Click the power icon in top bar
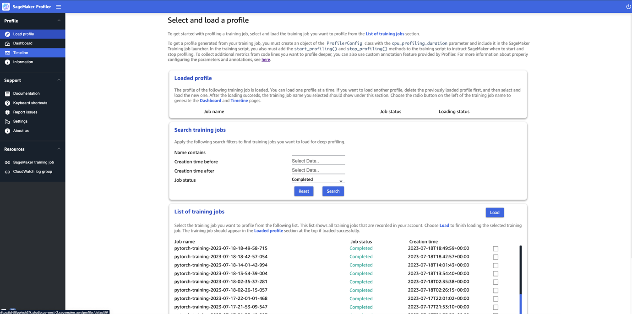This screenshot has width=632, height=314. pyautogui.click(x=628, y=6)
